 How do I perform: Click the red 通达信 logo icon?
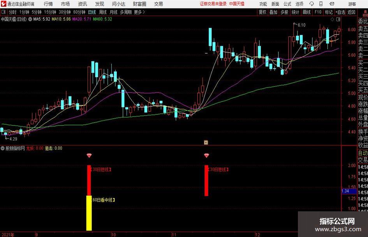click(4, 4)
